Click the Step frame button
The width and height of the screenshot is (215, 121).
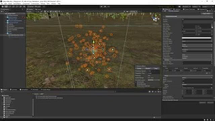point(109,7)
